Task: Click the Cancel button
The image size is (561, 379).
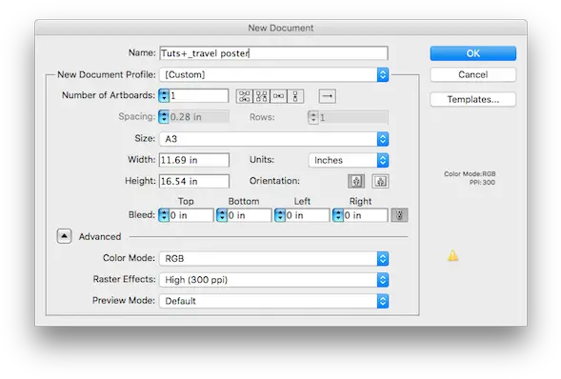Action: [473, 74]
